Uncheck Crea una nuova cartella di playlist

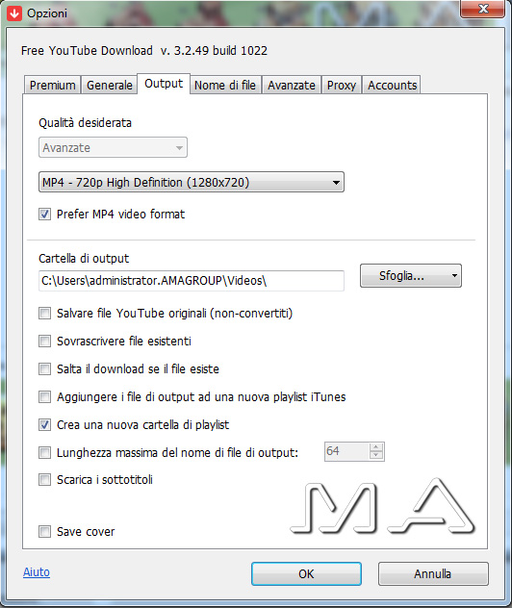coord(44,424)
